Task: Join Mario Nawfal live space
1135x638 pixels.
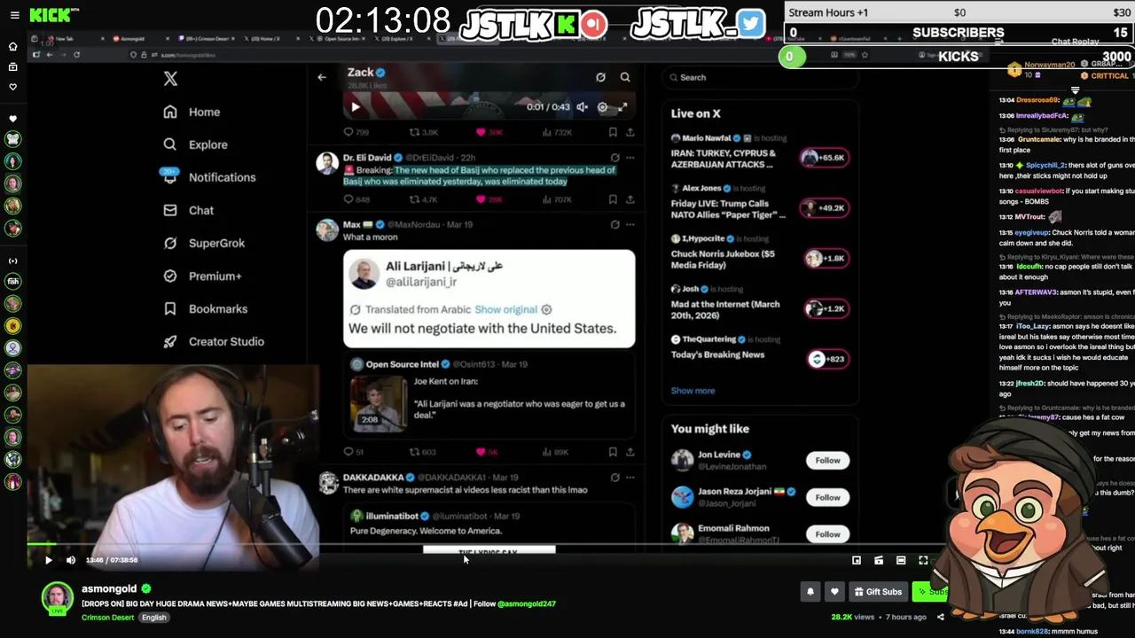Action: point(826,158)
